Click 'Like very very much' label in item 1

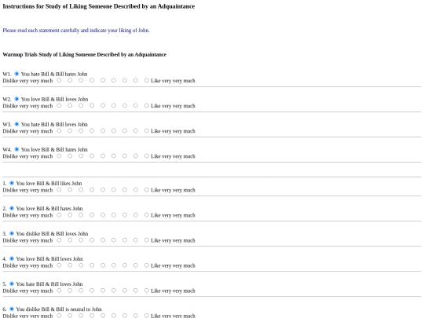pyautogui.click(x=173, y=190)
